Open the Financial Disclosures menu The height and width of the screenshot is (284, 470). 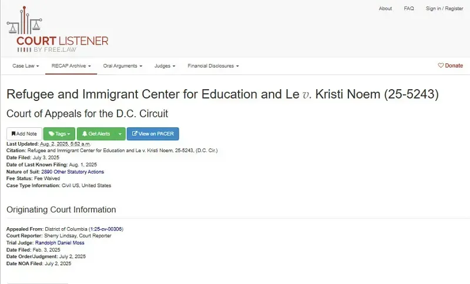click(213, 66)
